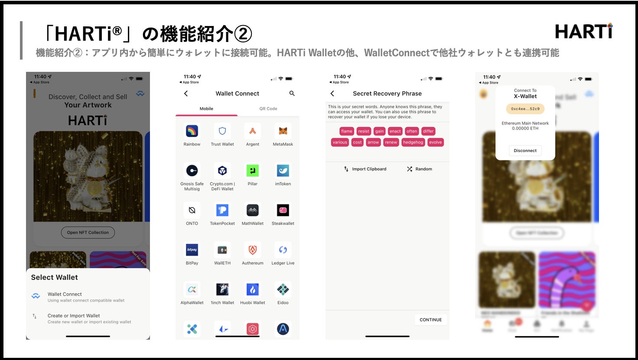Tap Open NFT Collection button

point(88,232)
